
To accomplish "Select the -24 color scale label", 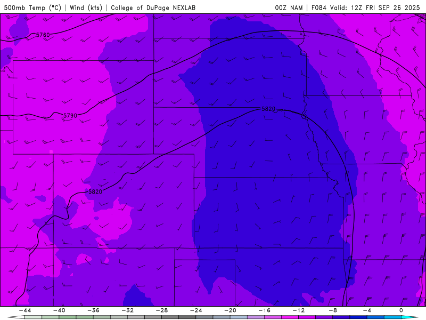I will pos(196,310).
